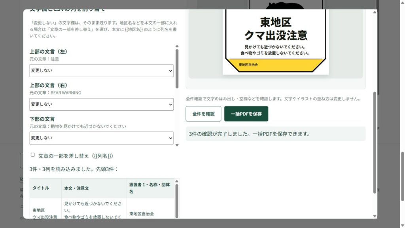
Task: Click the poster preview thumbnail
Action: [276, 42]
